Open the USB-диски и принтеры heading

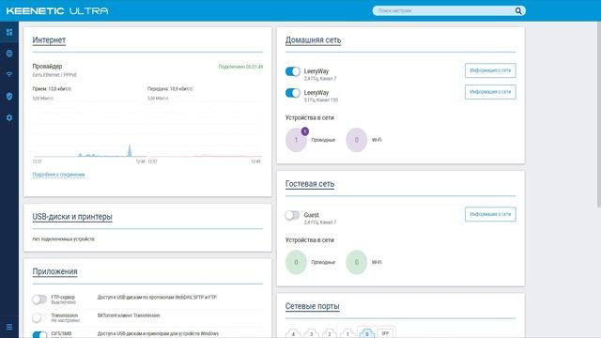[x=72, y=217]
